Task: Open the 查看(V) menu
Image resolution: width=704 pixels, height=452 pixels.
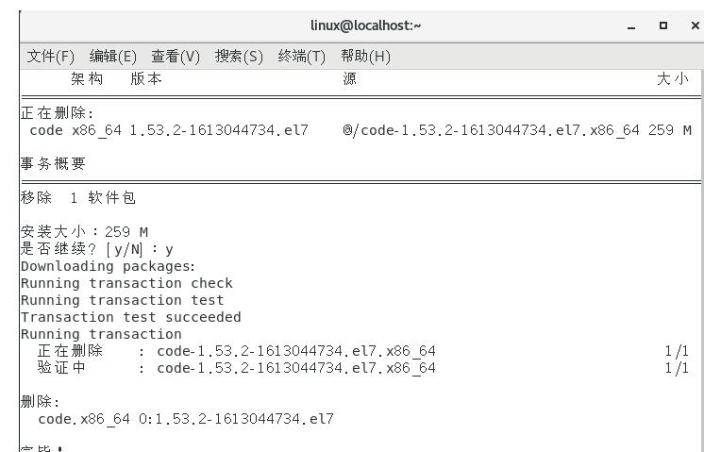Action: (176, 57)
